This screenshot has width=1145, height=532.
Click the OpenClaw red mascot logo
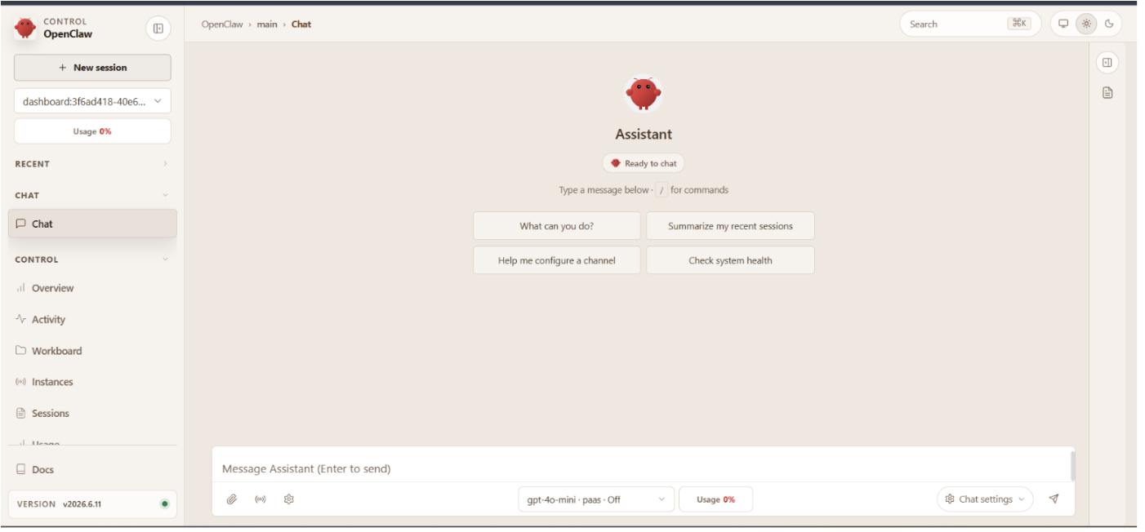pyautogui.click(x=25, y=28)
